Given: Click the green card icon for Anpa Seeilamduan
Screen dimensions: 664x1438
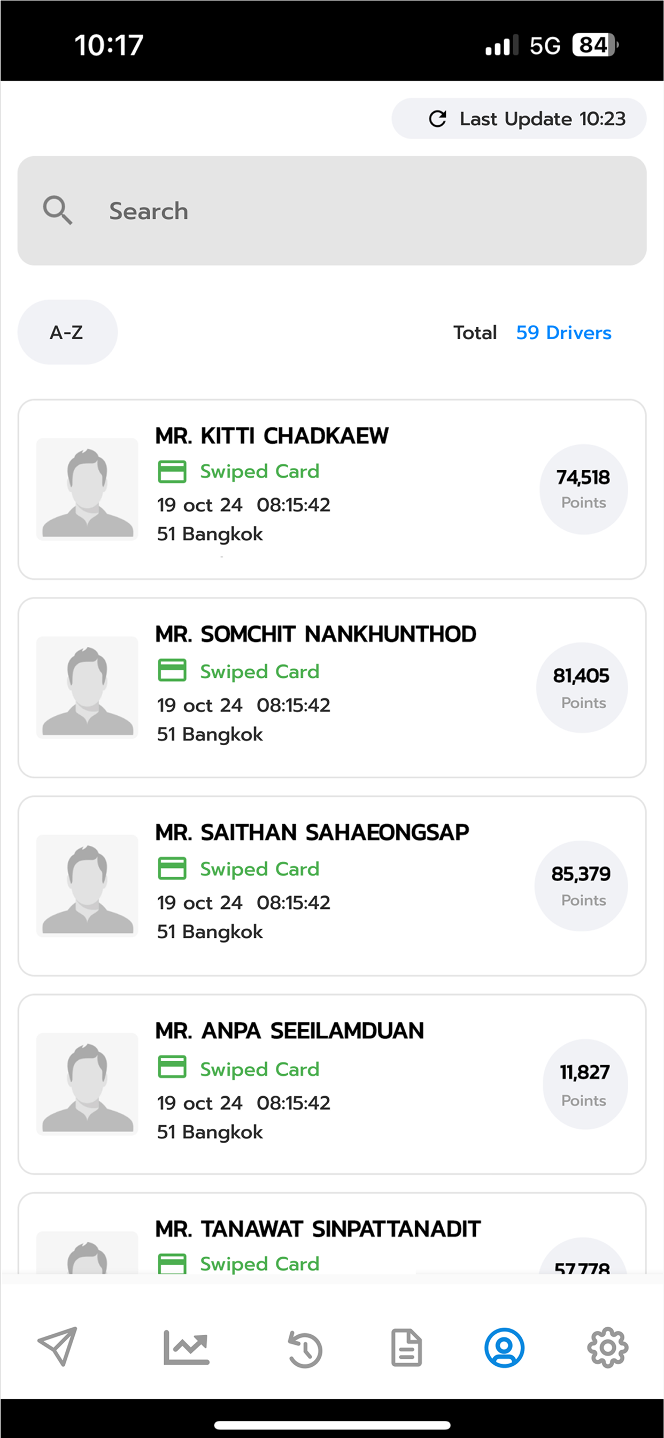Looking at the screenshot, I should point(172,1066).
